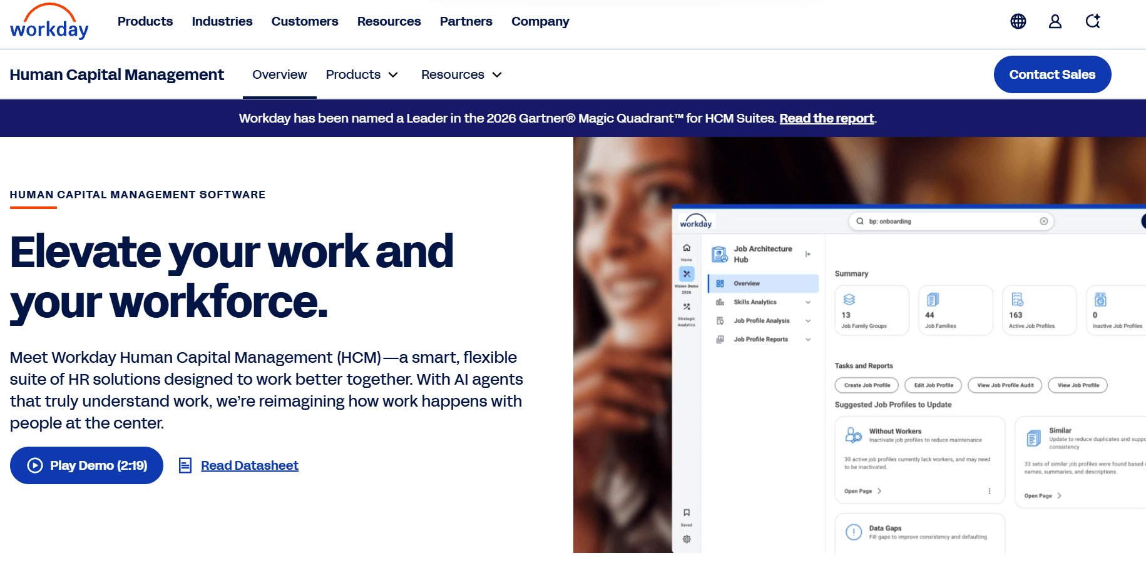Select the Vision Demo 2026 sidebar icon
1146x563 pixels.
687,274
